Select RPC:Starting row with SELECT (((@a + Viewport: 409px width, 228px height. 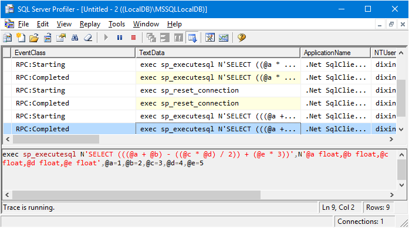200,116
